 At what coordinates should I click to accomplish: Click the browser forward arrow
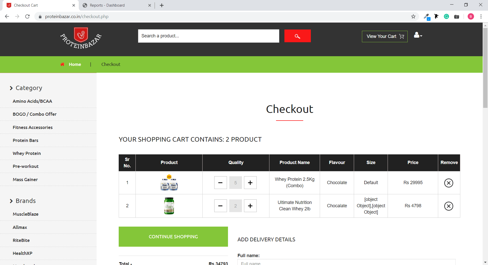click(17, 17)
